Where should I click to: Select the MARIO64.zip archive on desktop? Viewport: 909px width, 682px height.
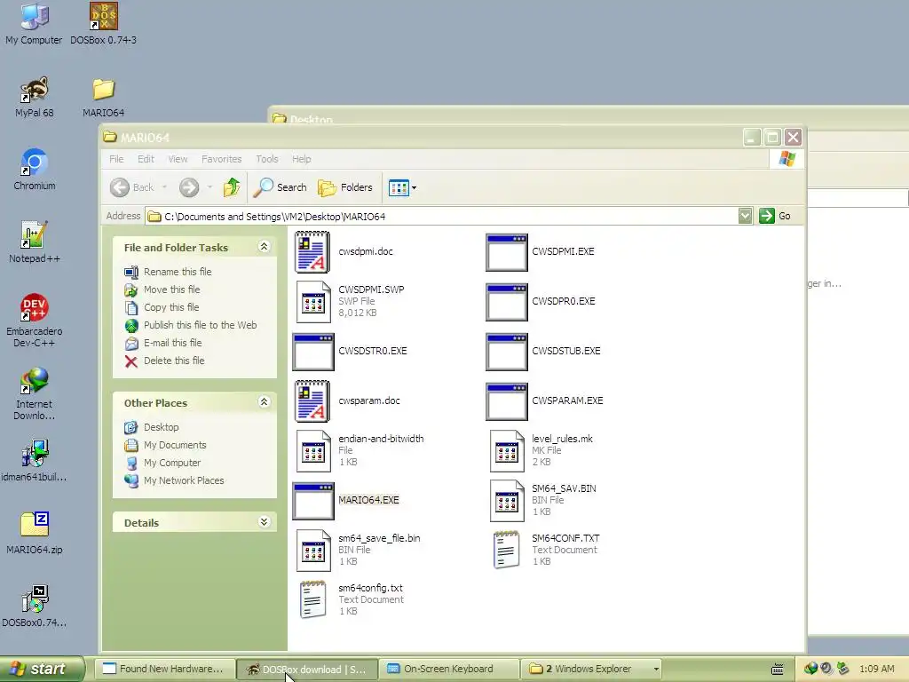[35, 534]
